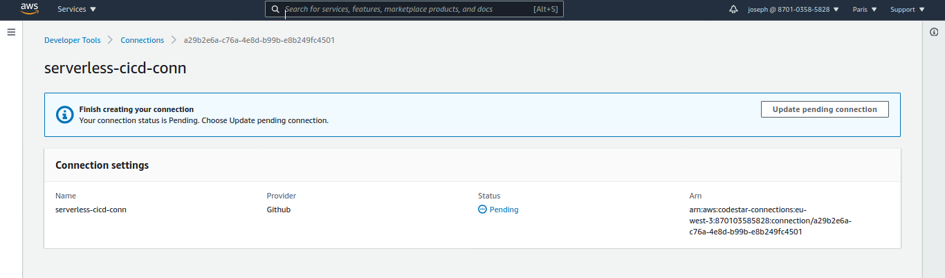This screenshot has width=945, height=278.
Task: Click the info icon in the banner
Action: click(64, 115)
